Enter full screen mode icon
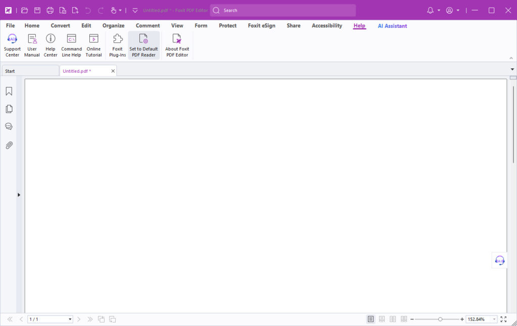The height and width of the screenshot is (326, 517). click(x=503, y=319)
